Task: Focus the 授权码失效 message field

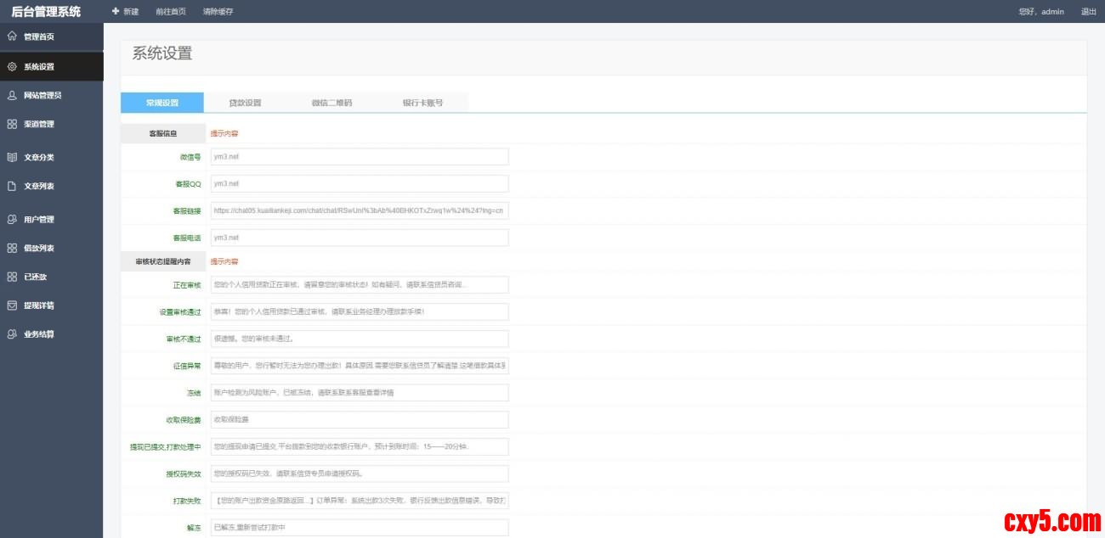Action: [360, 474]
